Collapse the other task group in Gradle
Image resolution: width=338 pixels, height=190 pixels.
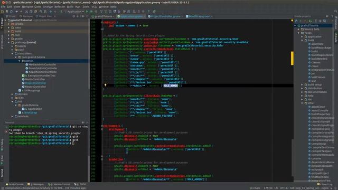tap(302, 103)
